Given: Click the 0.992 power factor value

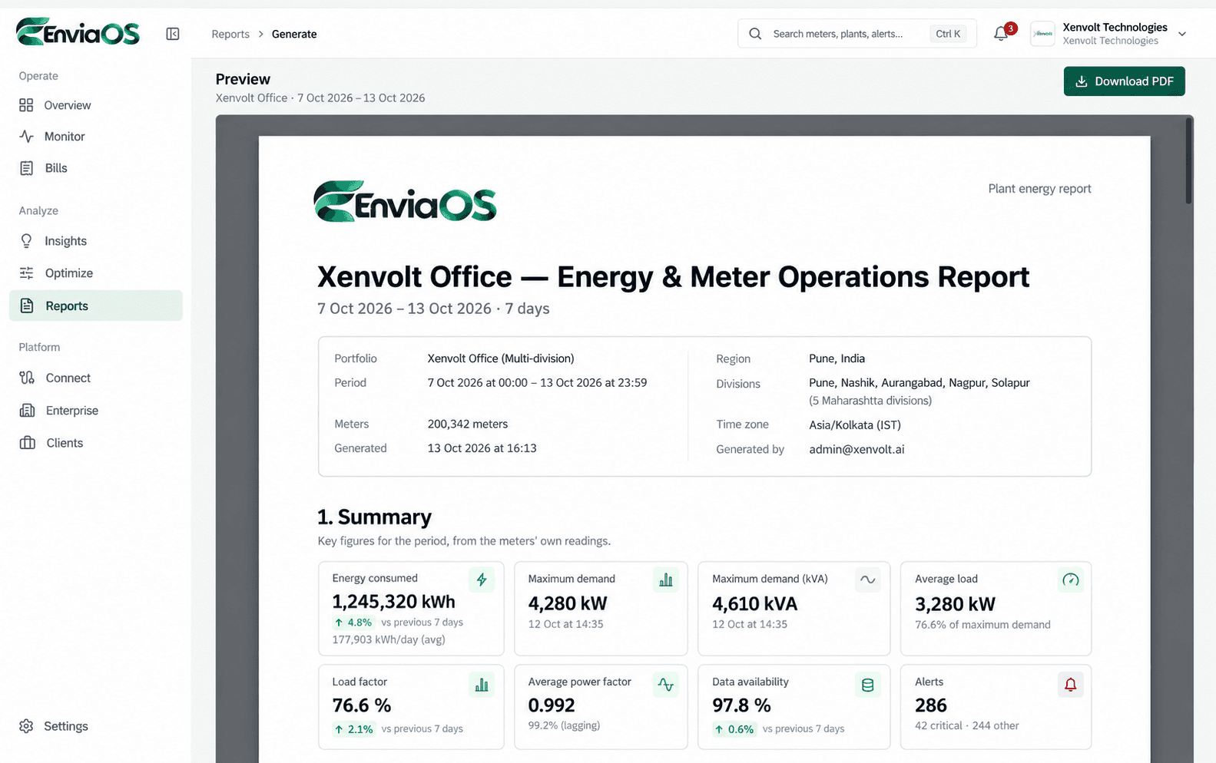Looking at the screenshot, I should [x=552, y=705].
